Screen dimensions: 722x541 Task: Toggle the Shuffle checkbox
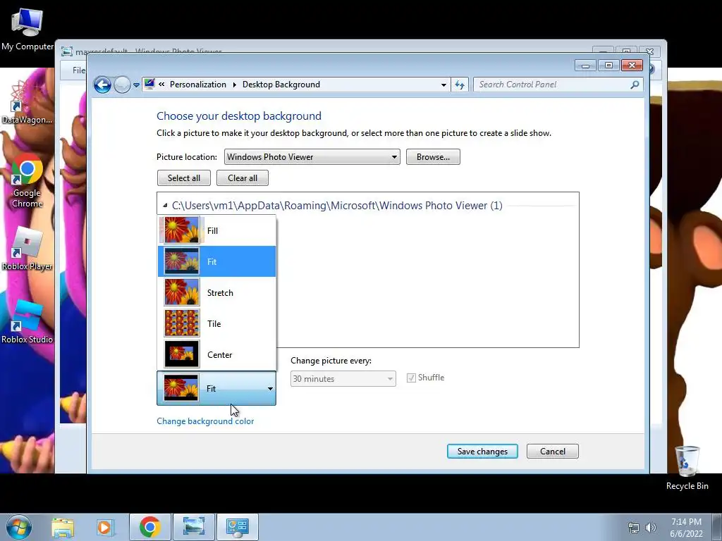click(411, 378)
